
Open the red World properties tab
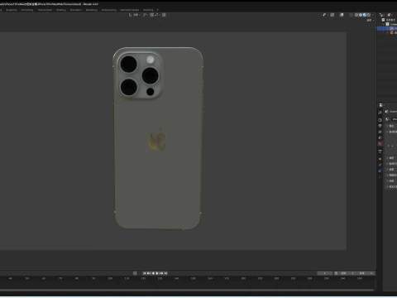pyautogui.click(x=380, y=144)
